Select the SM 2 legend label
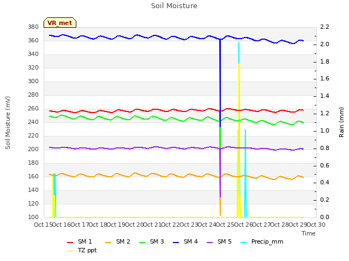The image size is (349, 261). pos(123,241)
